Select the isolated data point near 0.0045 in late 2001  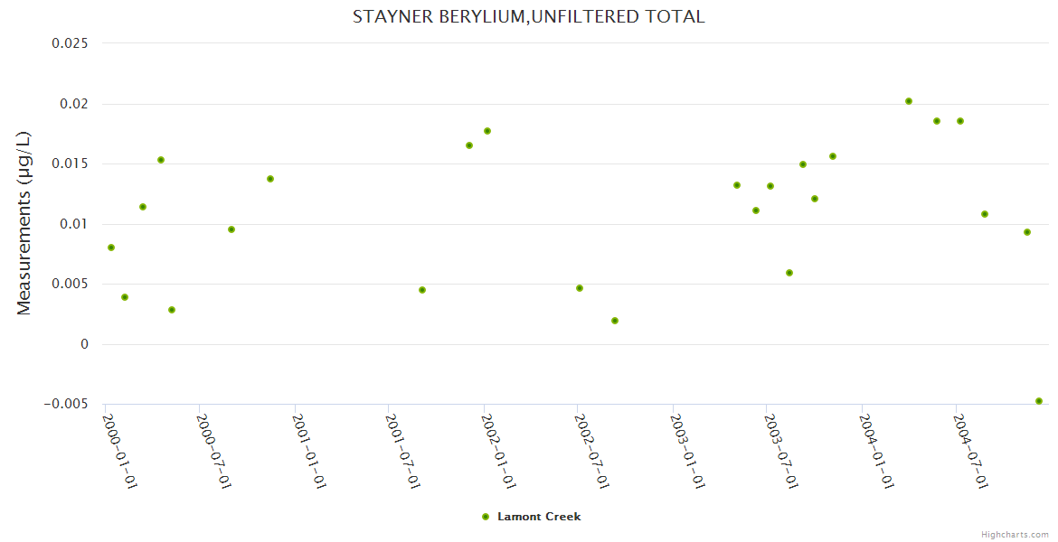[x=422, y=290]
